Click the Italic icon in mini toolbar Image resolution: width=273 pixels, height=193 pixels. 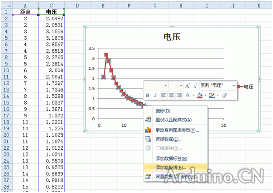click(156, 95)
